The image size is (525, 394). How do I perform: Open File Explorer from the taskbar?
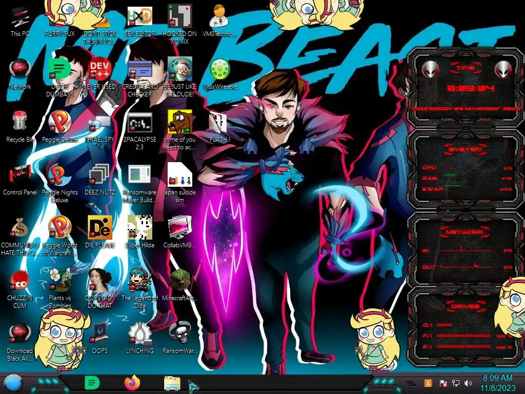point(172,383)
